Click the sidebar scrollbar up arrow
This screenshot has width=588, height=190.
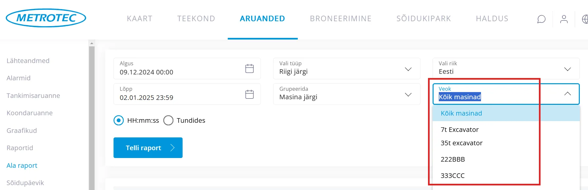click(x=92, y=43)
